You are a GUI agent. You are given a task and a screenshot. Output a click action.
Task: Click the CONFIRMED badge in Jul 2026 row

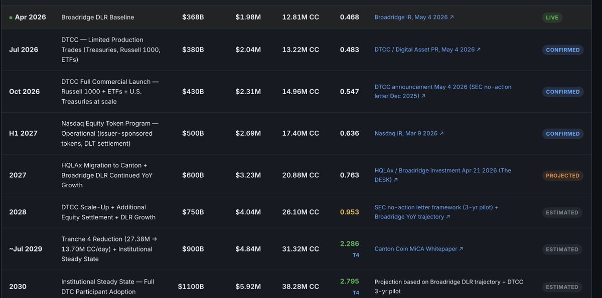click(x=563, y=50)
